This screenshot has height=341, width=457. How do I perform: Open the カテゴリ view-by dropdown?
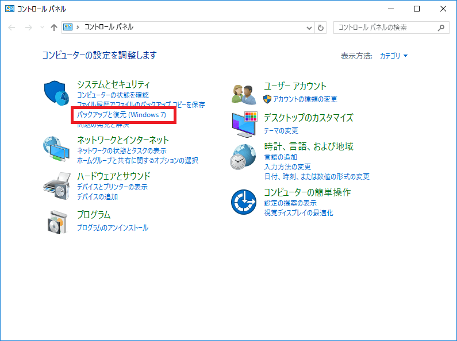click(393, 56)
